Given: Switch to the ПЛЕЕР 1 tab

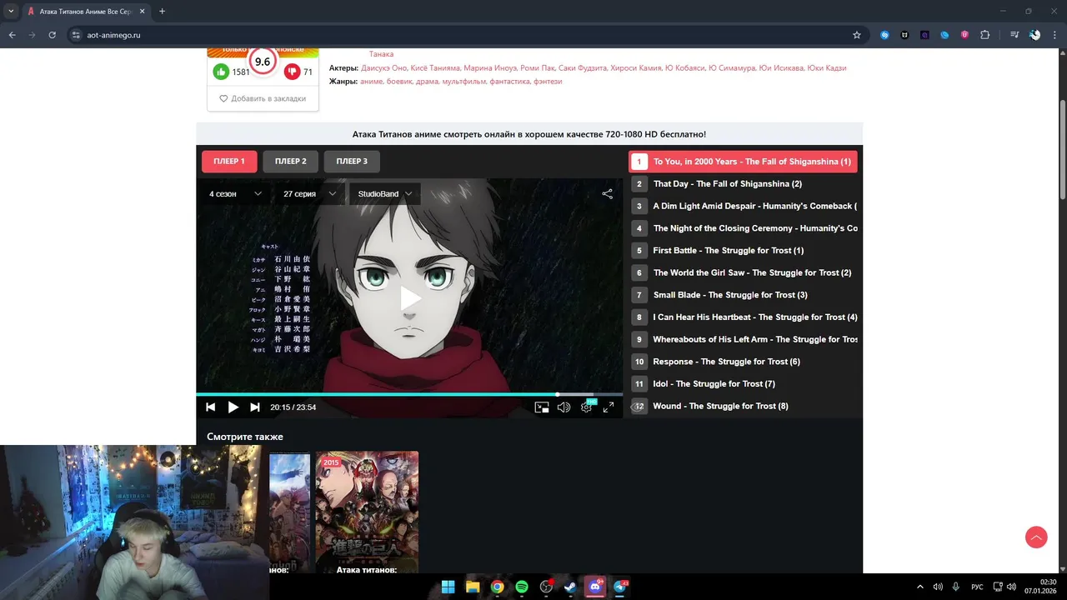Looking at the screenshot, I should 229,162.
